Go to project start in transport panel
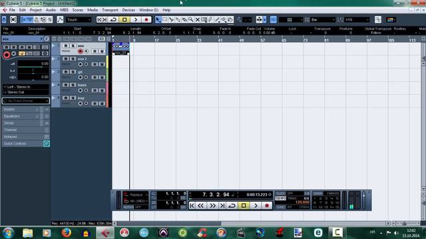The image size is (426, 239). (x=192, y=206)
